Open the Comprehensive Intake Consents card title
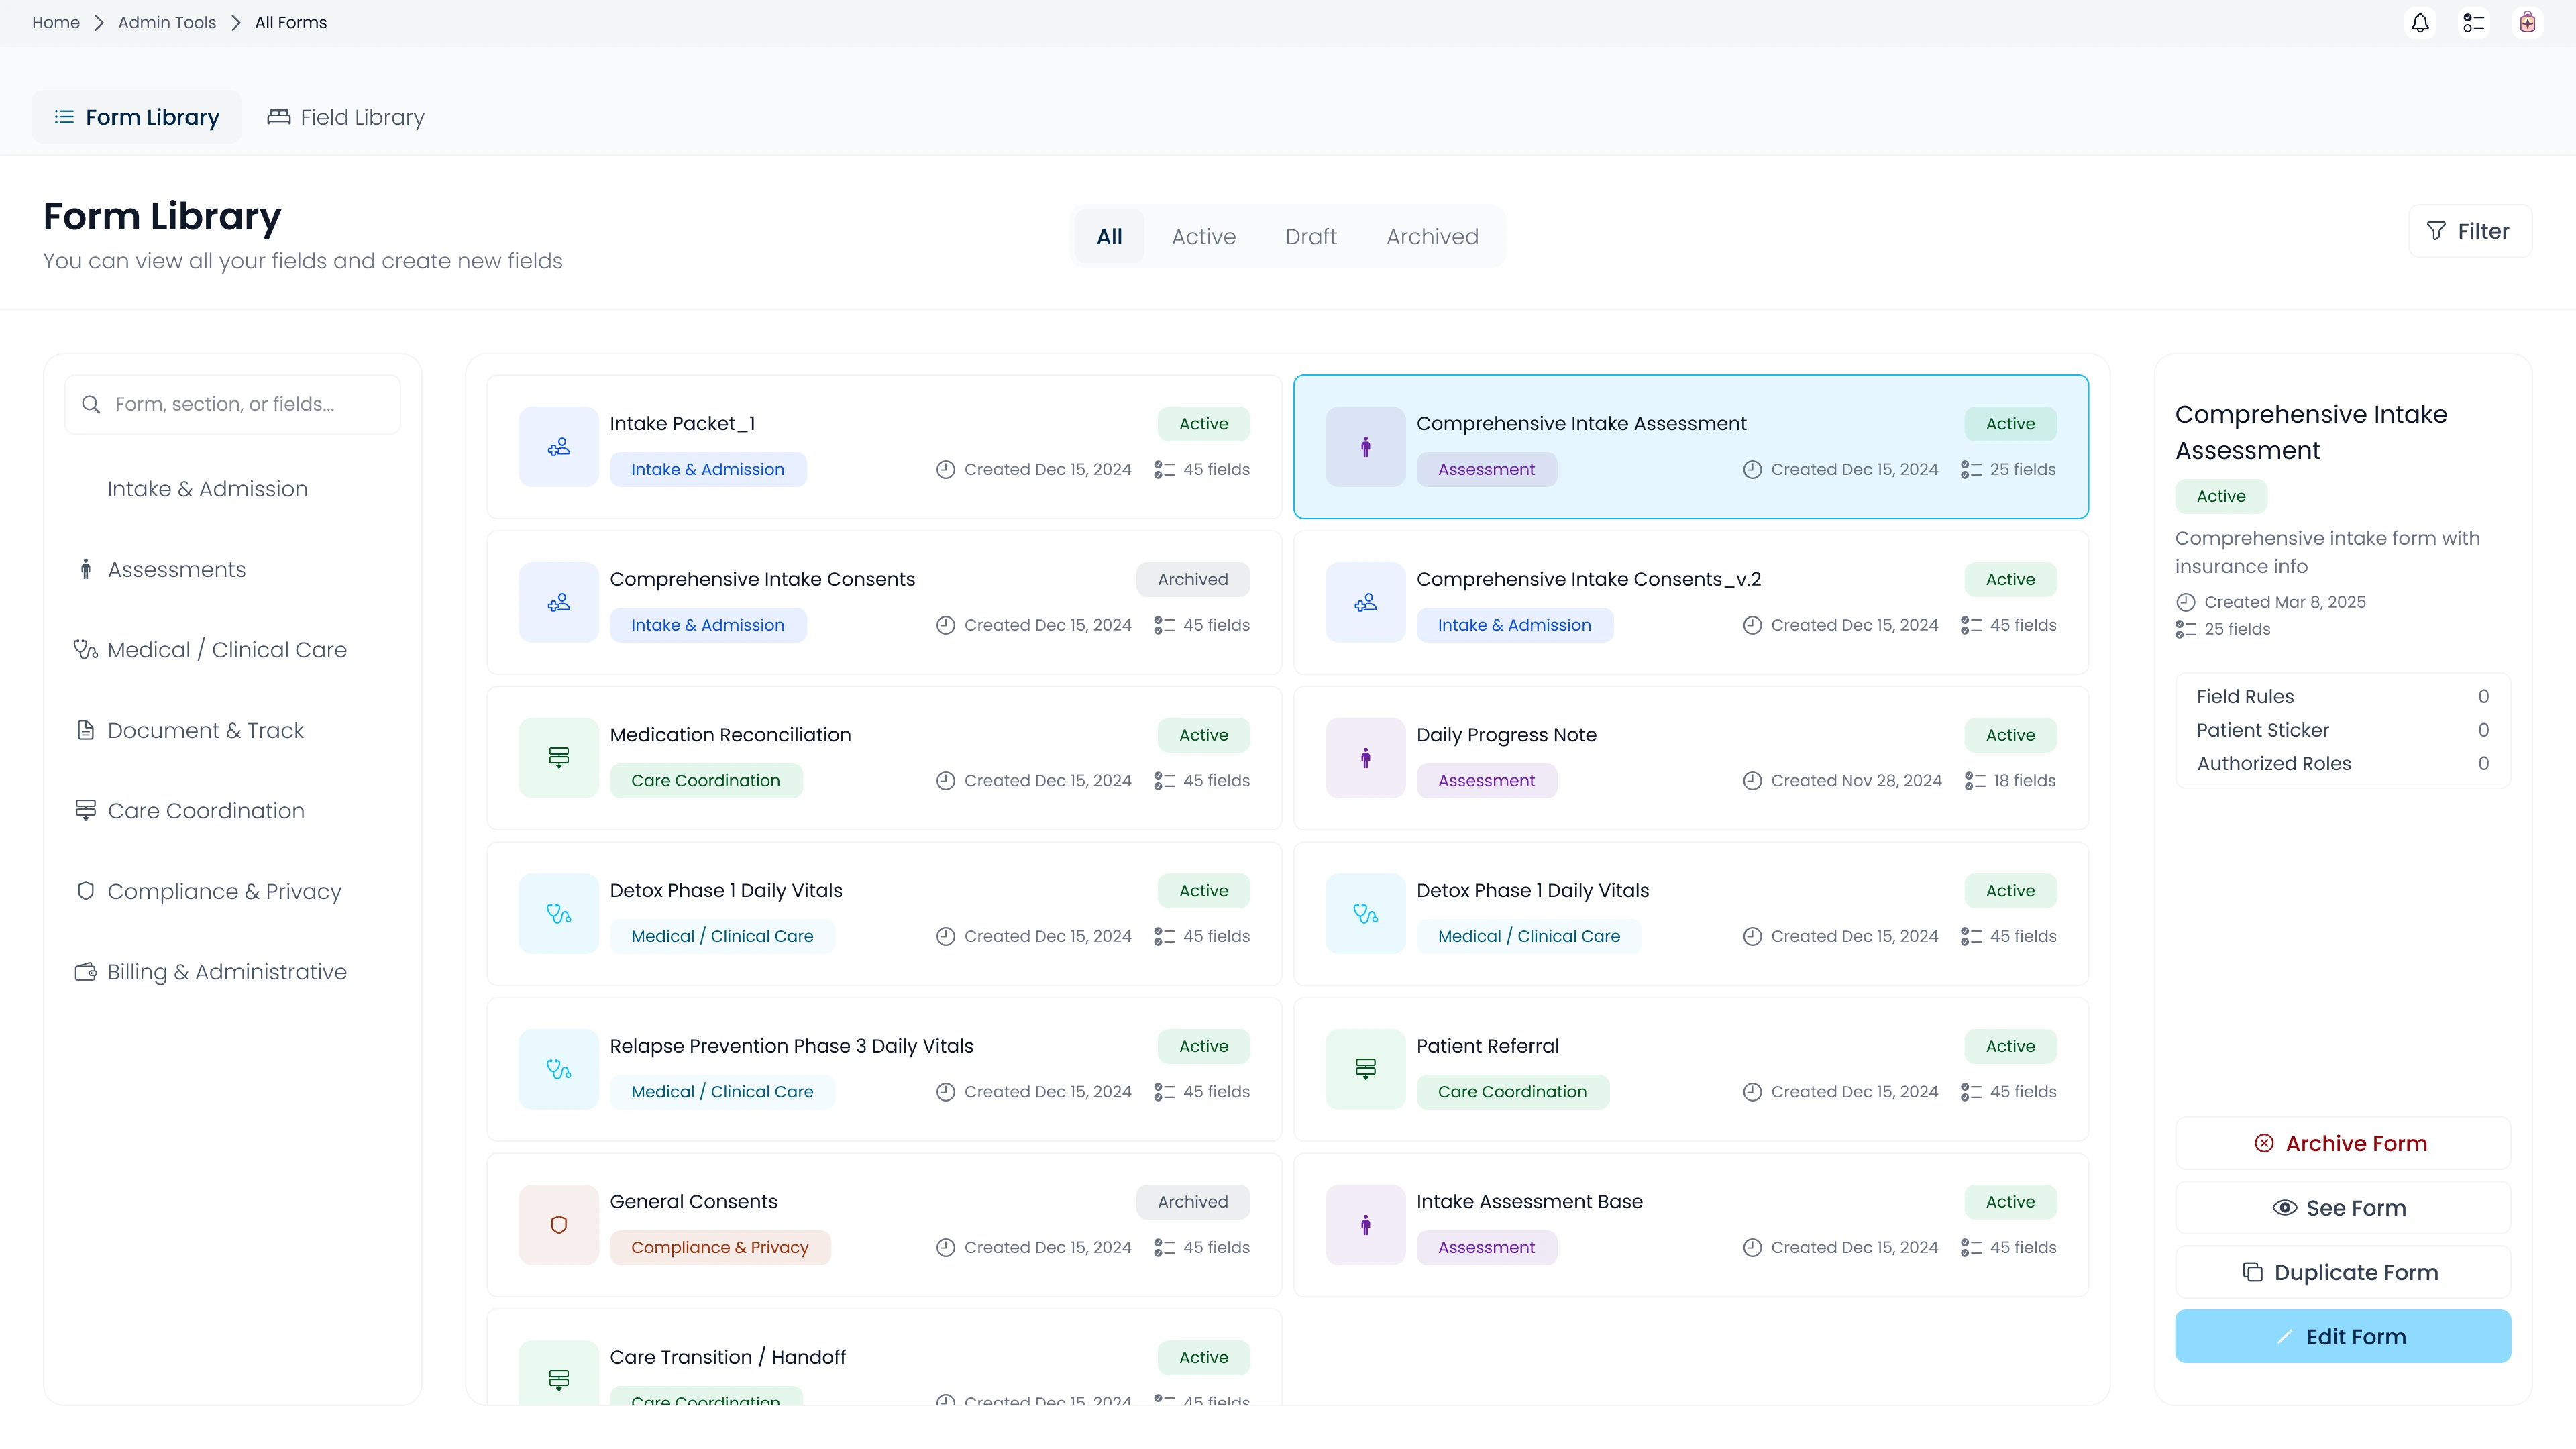Screen dimensions: 2576x1449 762,579
